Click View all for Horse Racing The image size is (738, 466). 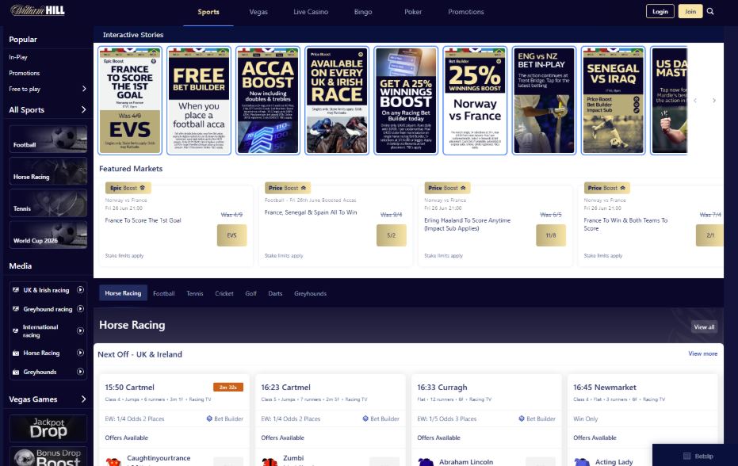point(704,327)
